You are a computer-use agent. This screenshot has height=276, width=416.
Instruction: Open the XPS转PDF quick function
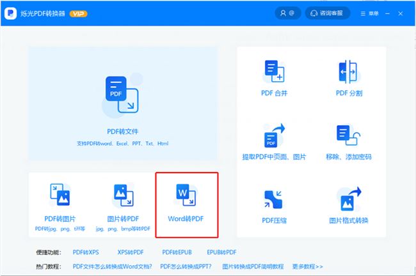coord(131,252)
